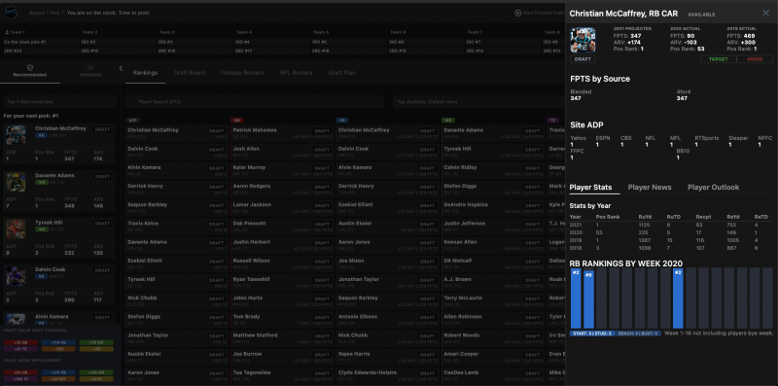Image resolution: width=778 pixels, height=386 pixels.
Task: Mark McCaffrey as AVOID
Action: 755,59
